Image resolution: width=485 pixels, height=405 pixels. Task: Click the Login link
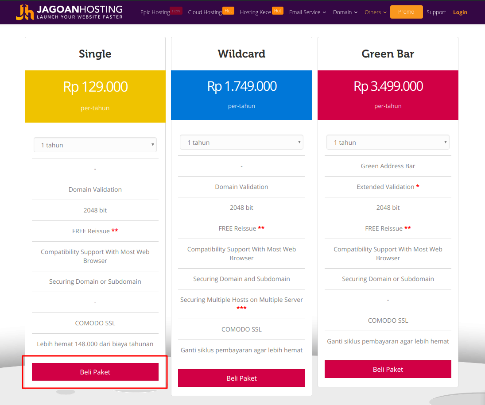[x=460, y=12]
